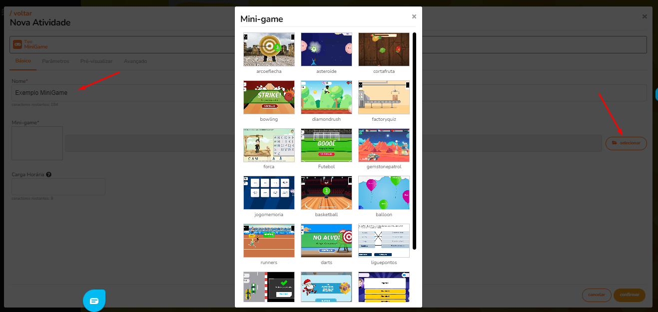This screenshot has width=658, height=312.
Task: Pick the balloon mini-game thumbnail
Action: point(384,193)
